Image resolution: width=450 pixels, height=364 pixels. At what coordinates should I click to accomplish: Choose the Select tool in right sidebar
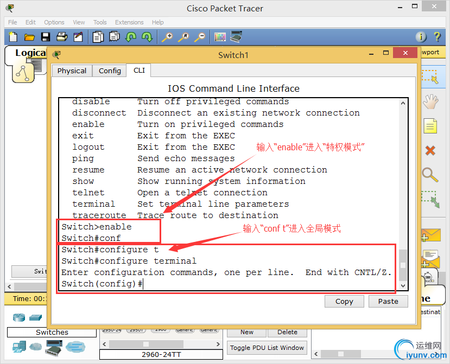pyautogui.click(x=430, y=76)
